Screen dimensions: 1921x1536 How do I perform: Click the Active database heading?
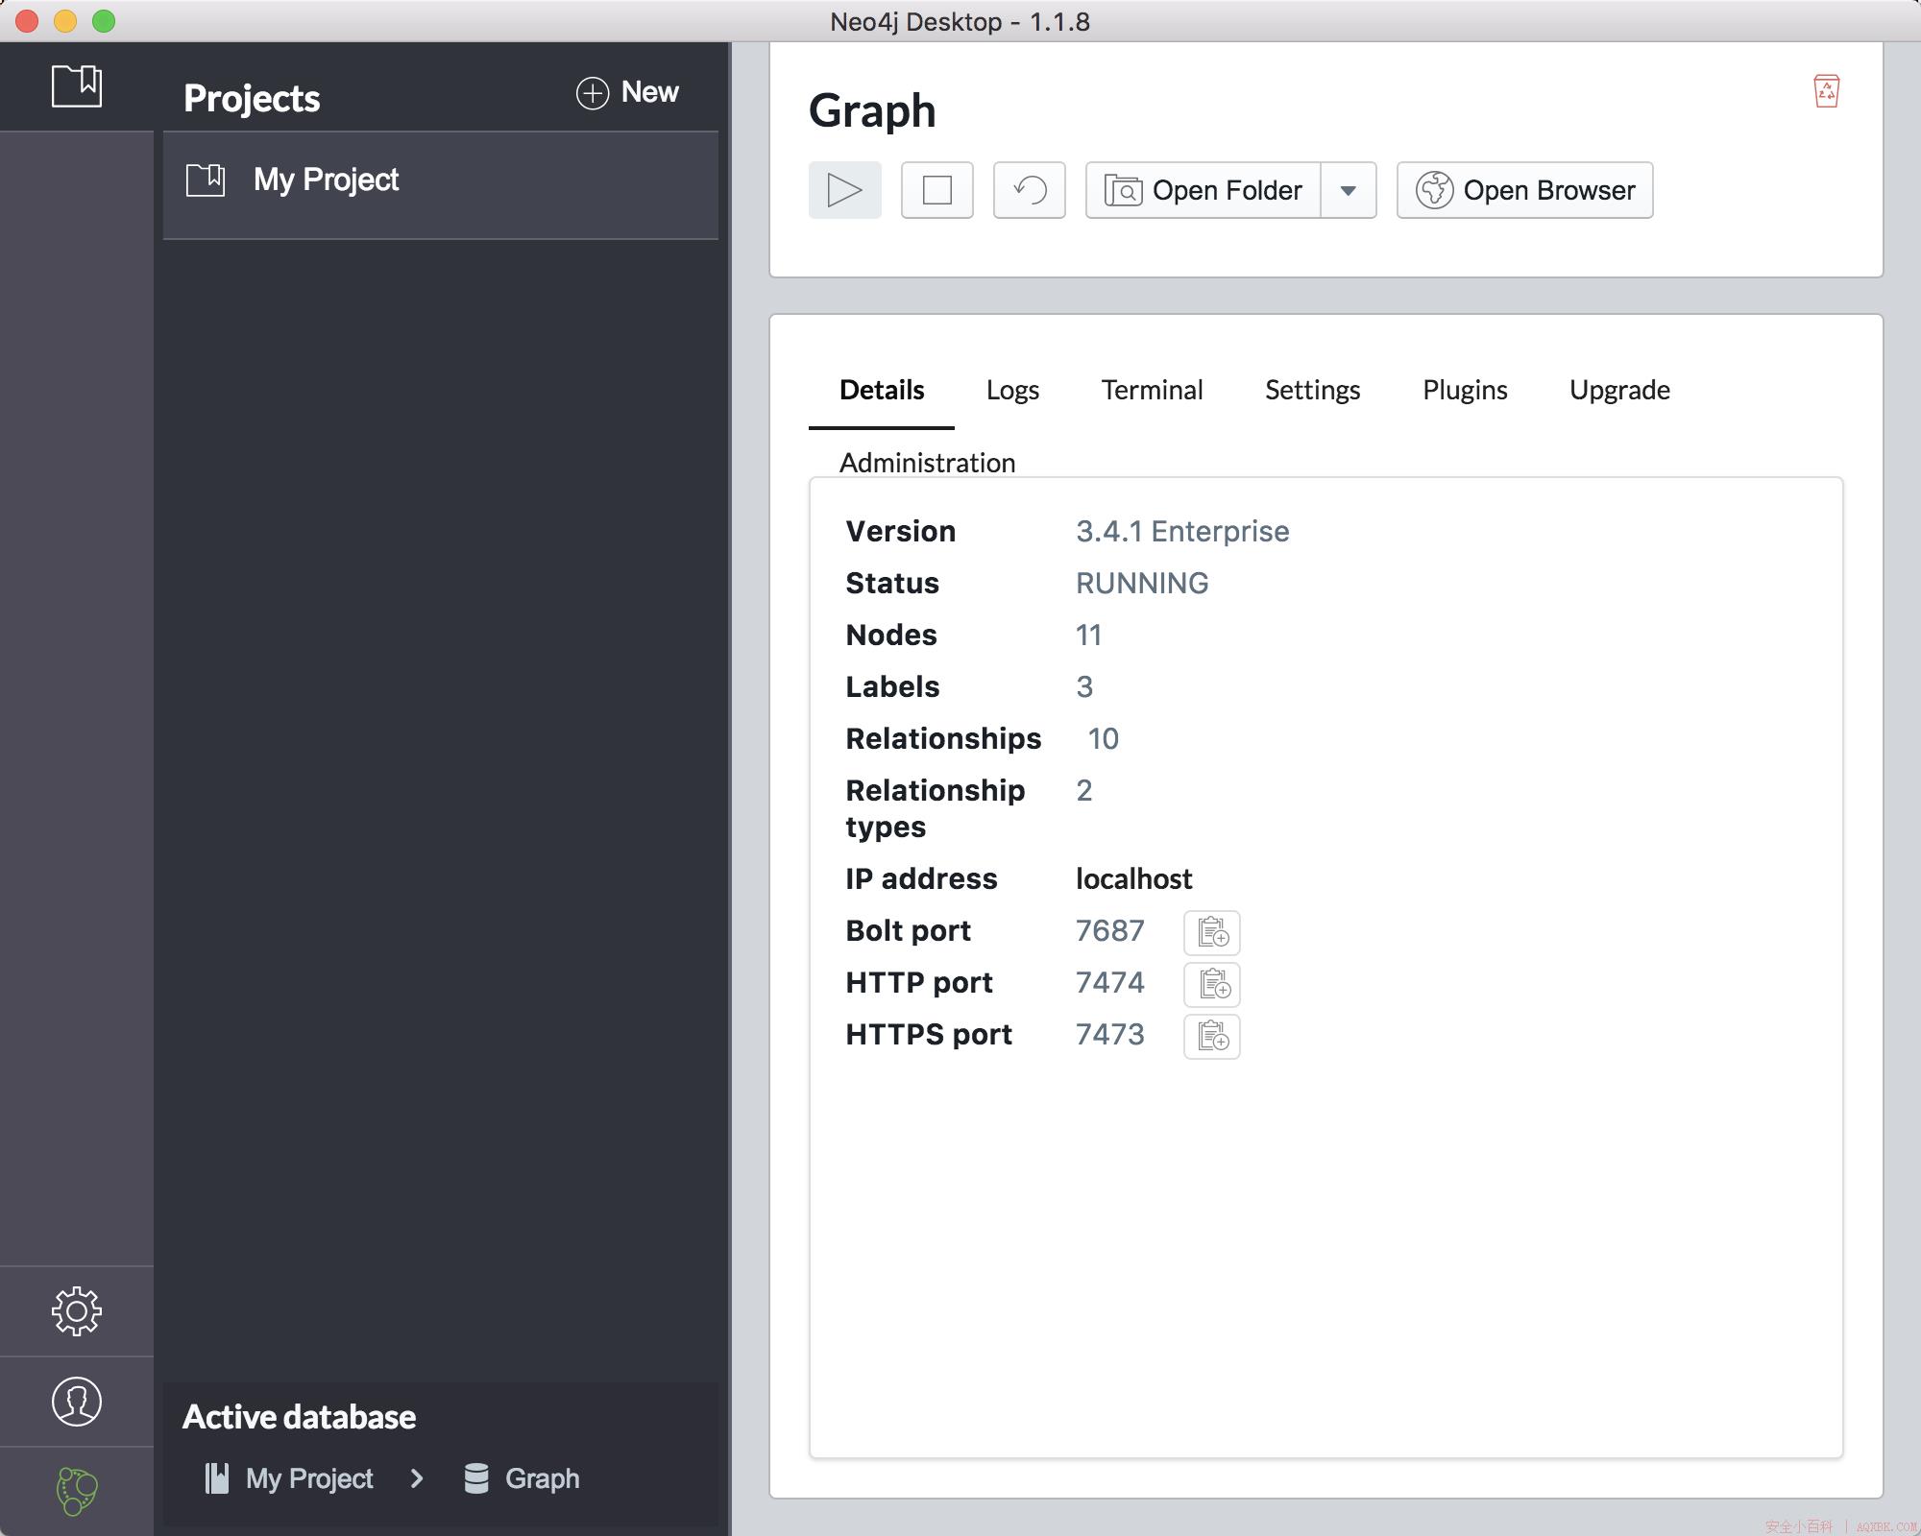tap(299, 1417)
